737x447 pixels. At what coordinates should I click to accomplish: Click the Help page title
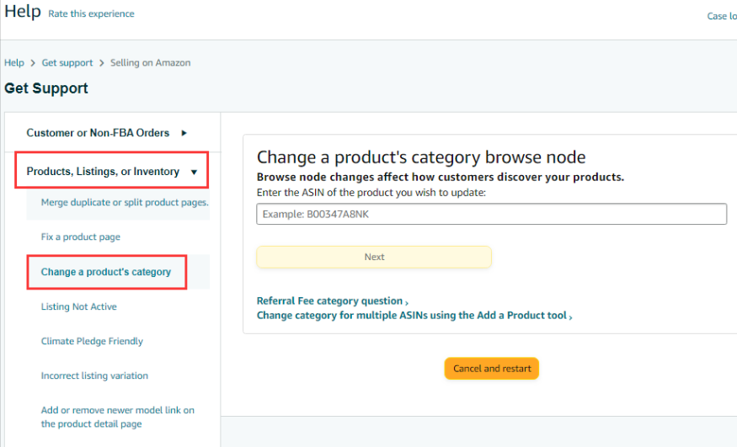[x=23, y=13]
